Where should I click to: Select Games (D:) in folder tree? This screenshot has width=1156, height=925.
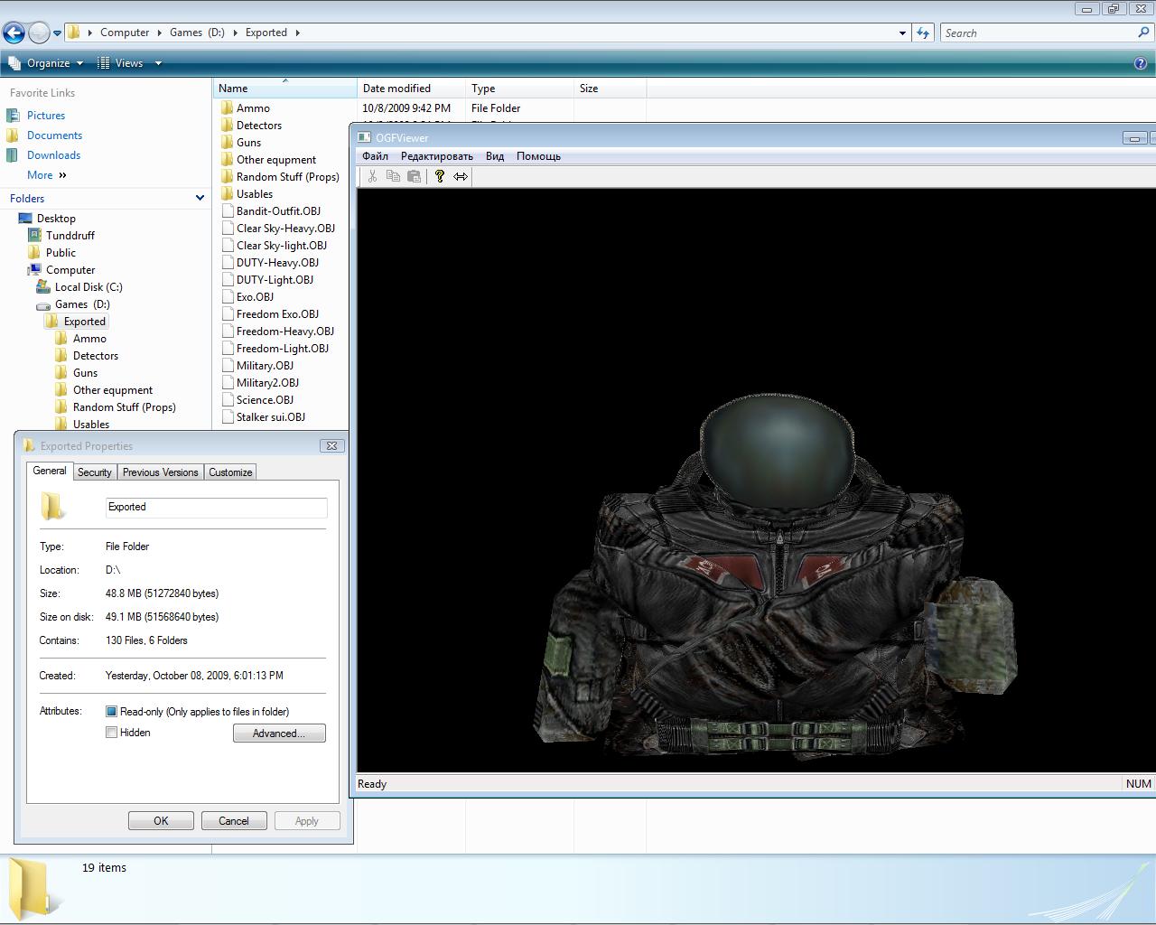[x=82, y=304]
